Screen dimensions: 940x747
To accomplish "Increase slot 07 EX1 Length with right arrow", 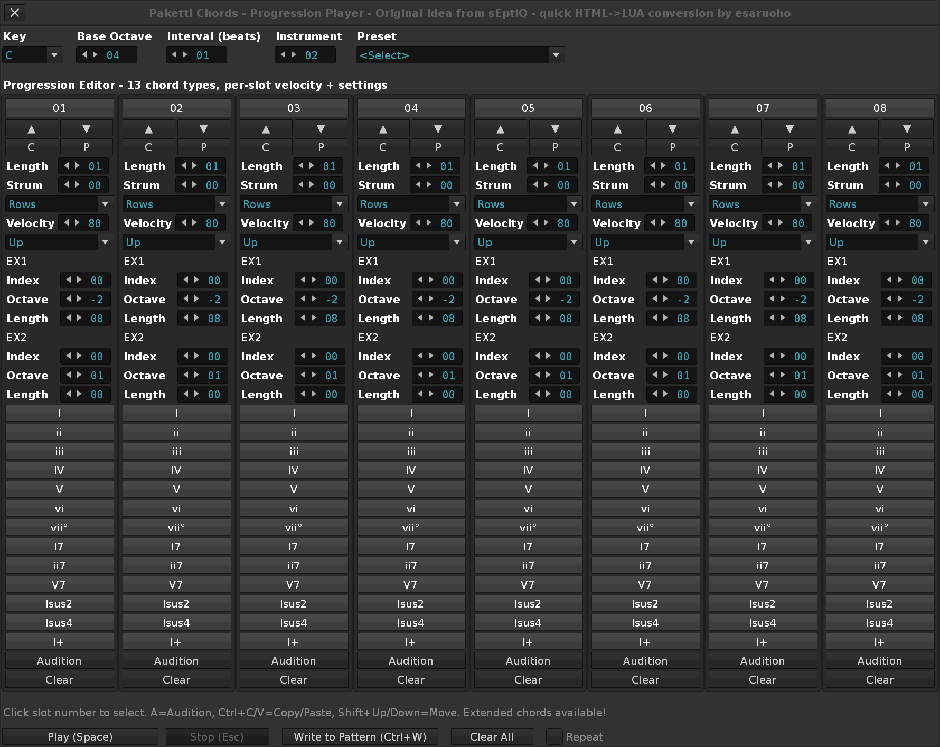I will [x=783, y=318].
